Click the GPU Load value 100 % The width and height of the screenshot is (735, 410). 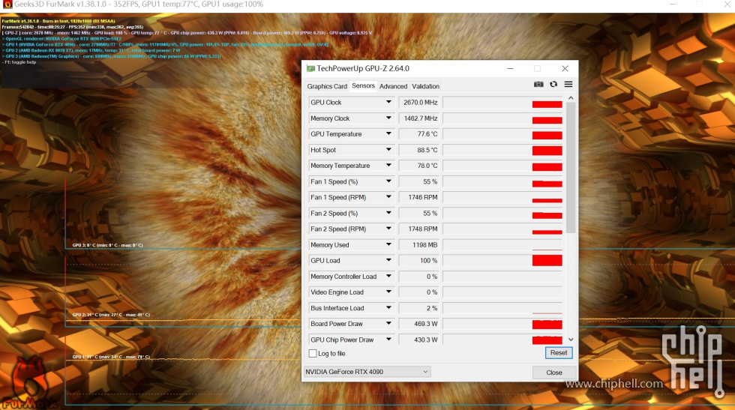click(x=419, y=261)
